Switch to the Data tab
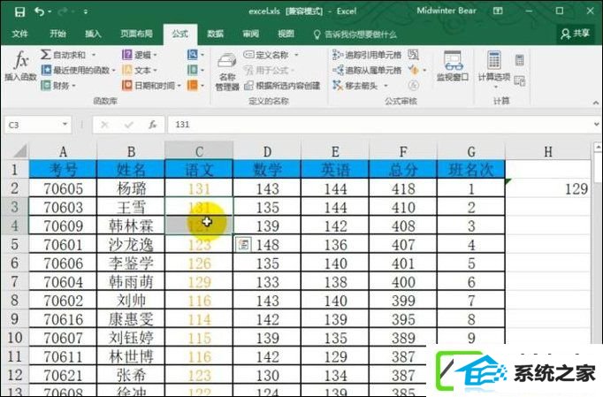This screenshot has height=397, width=603. pyautogui.click(x=216, y=34)
